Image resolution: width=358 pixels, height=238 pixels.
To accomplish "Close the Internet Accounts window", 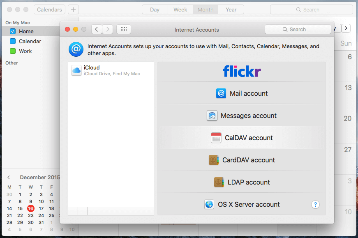I will tap(67, 29).
